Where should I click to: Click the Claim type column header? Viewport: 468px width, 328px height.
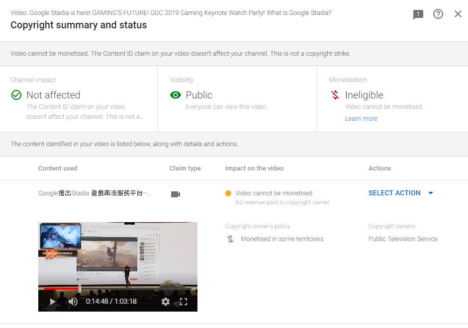click(185, 168)
